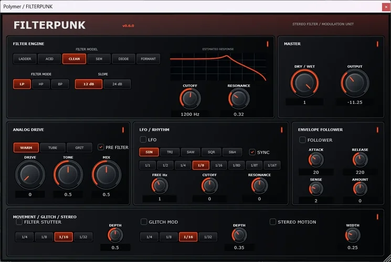Click the Filter Stutter DEPTH knob
The width and height of the screenshot is (391, 262).
(x=115, y=235)
